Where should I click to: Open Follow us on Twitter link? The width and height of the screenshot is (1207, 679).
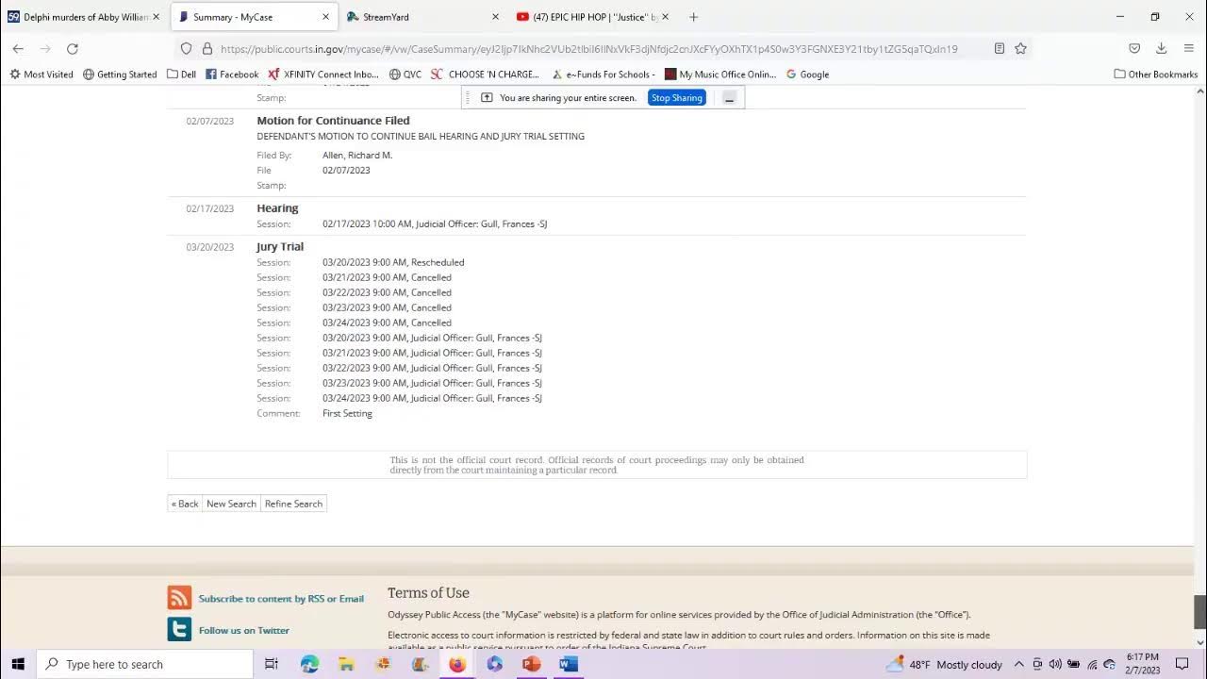click(x=244, y=630)
